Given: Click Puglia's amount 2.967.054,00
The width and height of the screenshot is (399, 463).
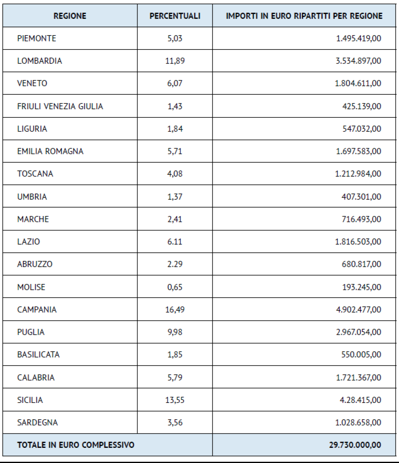Looking at the screenshot, I should pyautogui.click(x=358, y=332).
